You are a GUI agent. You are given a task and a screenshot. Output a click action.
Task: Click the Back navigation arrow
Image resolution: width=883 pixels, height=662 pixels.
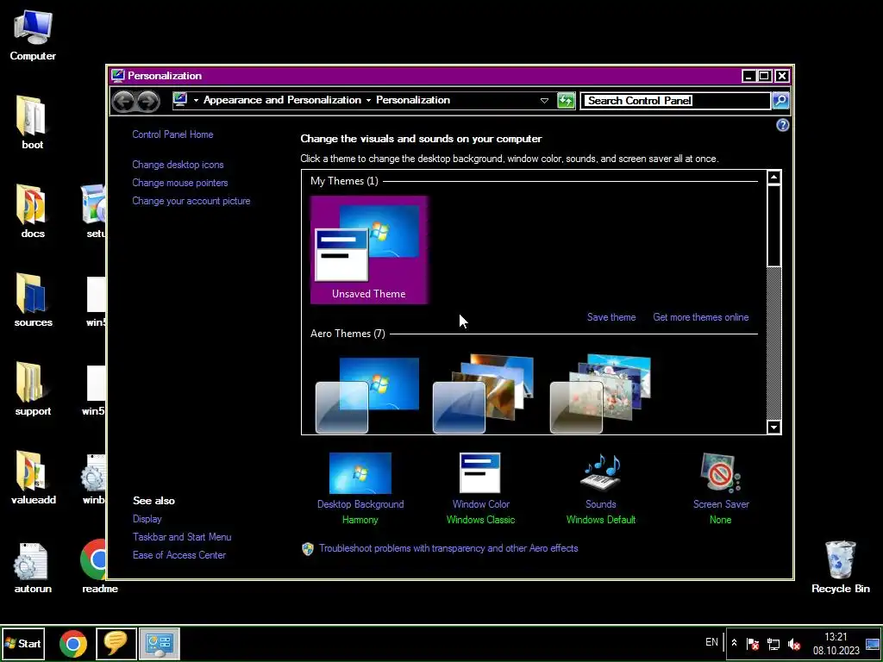[x=123, y=102]
